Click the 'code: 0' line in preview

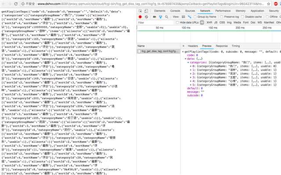click(x=192, y=55)
